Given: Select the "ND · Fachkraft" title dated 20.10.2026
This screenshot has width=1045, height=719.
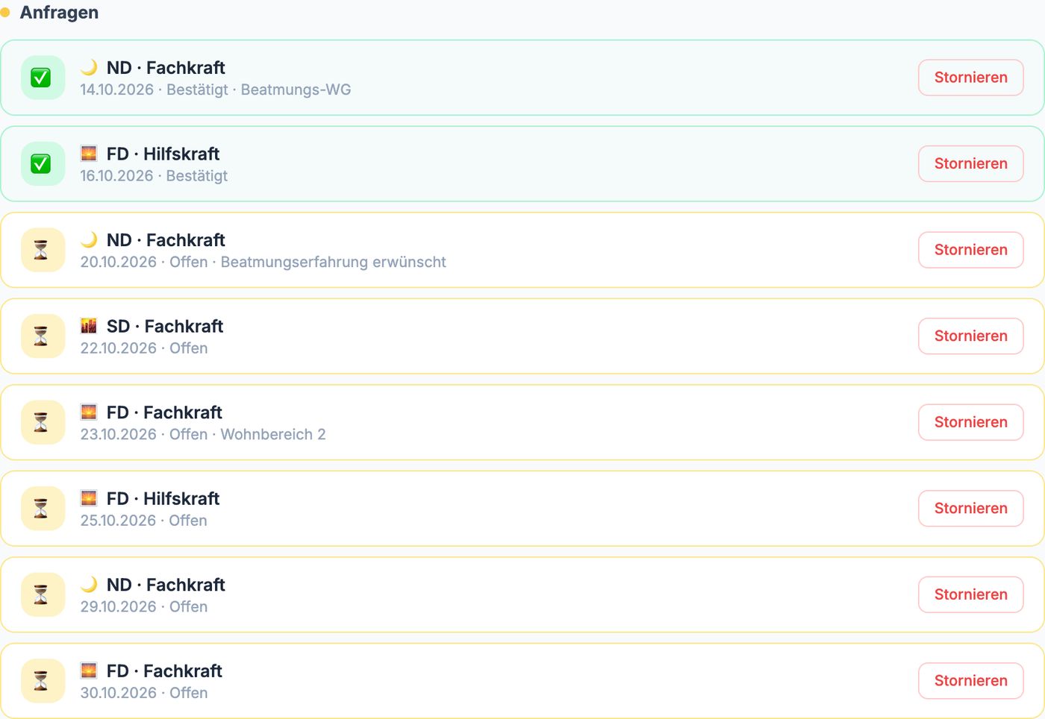Looking at the screenshot, I should [166, 240].
